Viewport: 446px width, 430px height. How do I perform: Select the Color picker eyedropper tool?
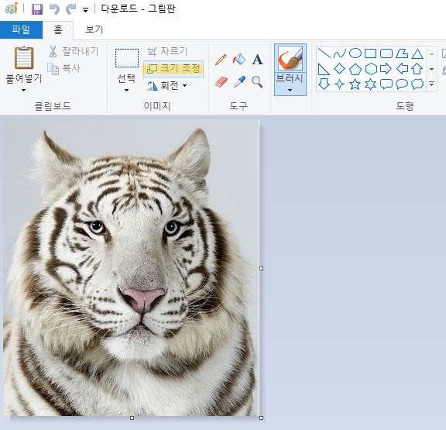(x=239, y=82)
